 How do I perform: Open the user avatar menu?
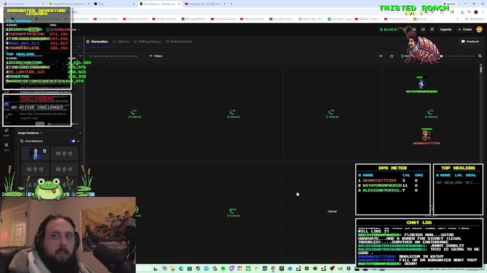point(479,30)
